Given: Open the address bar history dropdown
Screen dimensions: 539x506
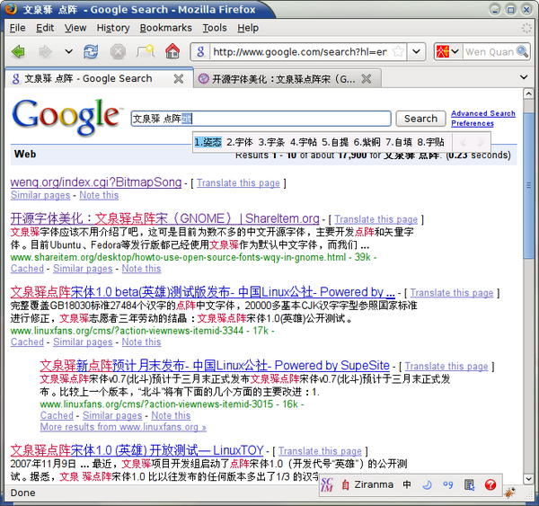Looking at the screenshot, I should tap(416, 52).
